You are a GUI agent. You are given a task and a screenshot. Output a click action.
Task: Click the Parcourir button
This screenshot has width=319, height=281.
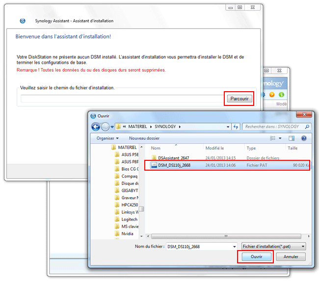(x=239, y=99)
